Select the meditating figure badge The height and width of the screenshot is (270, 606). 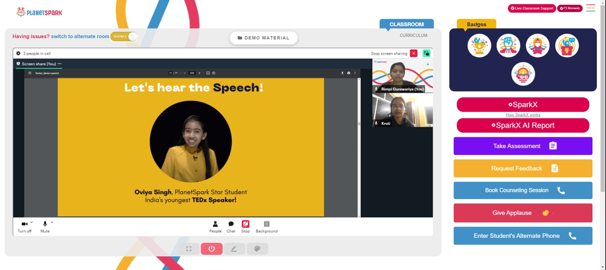(x=538, y=45)
